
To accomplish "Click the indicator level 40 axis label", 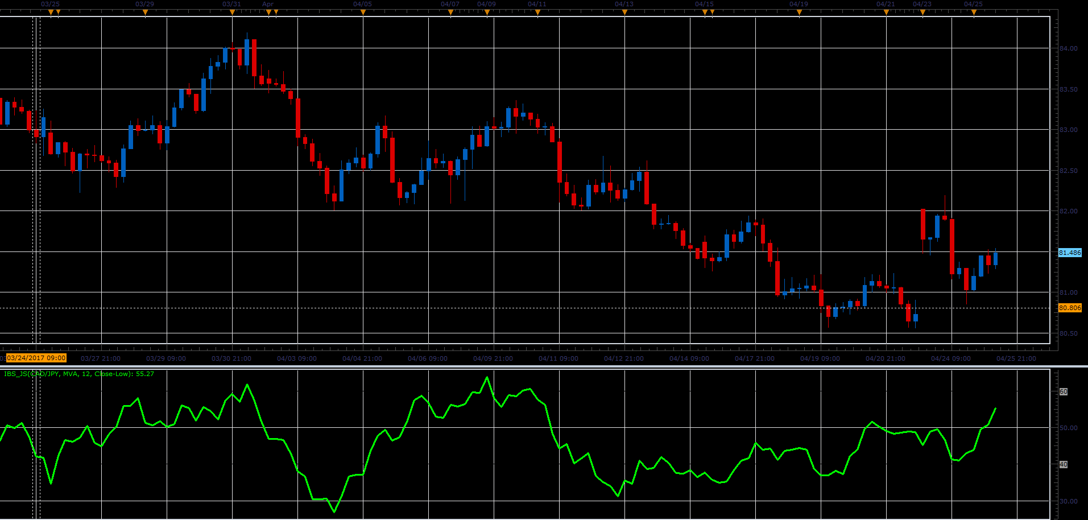I will click(1064, 464).
